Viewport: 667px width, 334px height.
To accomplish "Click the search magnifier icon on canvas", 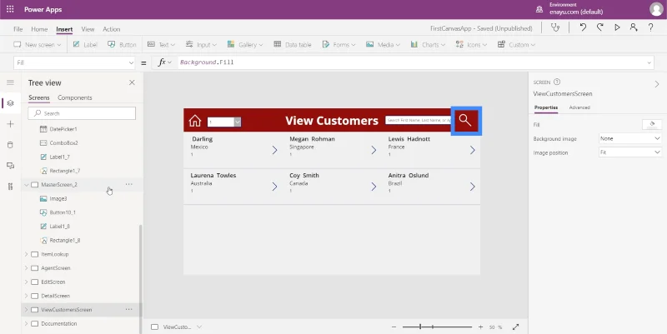I will (466, 121).
